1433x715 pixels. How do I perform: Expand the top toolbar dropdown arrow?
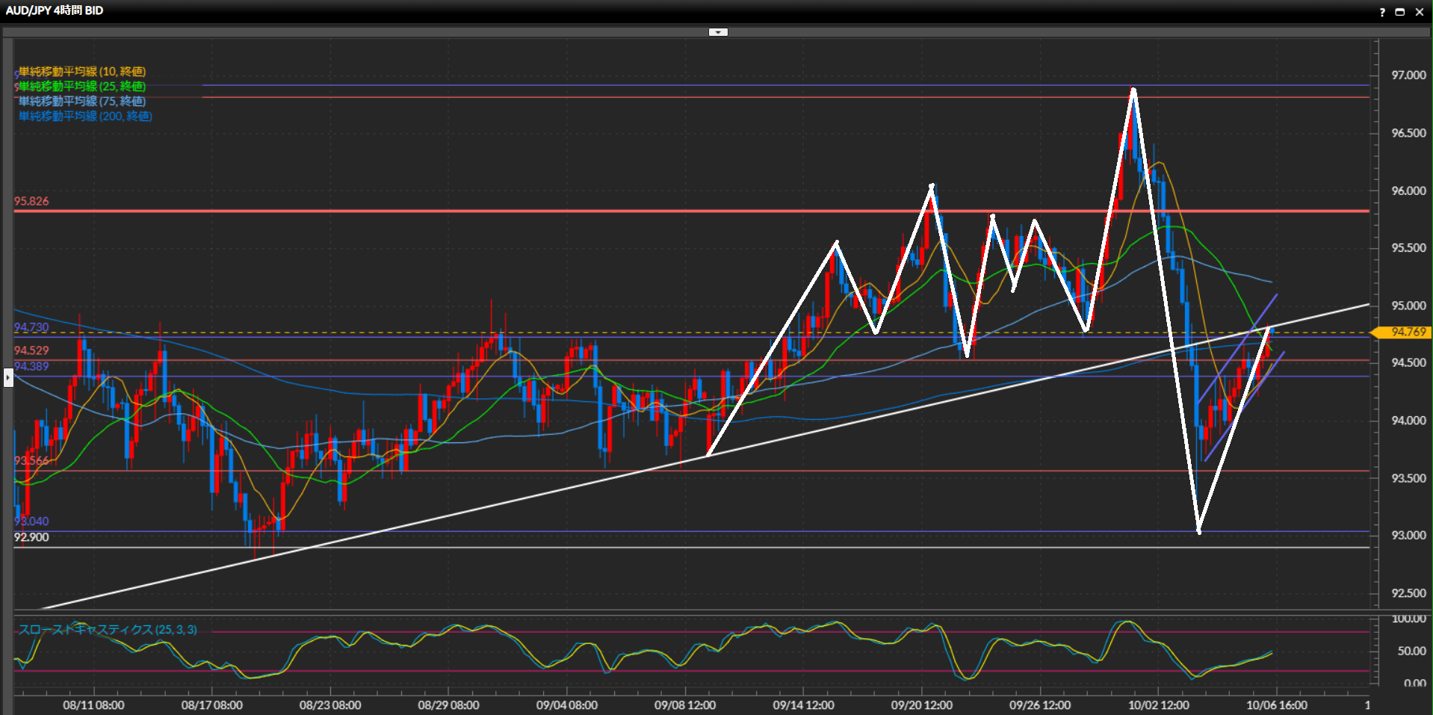[x=717, y=32]
